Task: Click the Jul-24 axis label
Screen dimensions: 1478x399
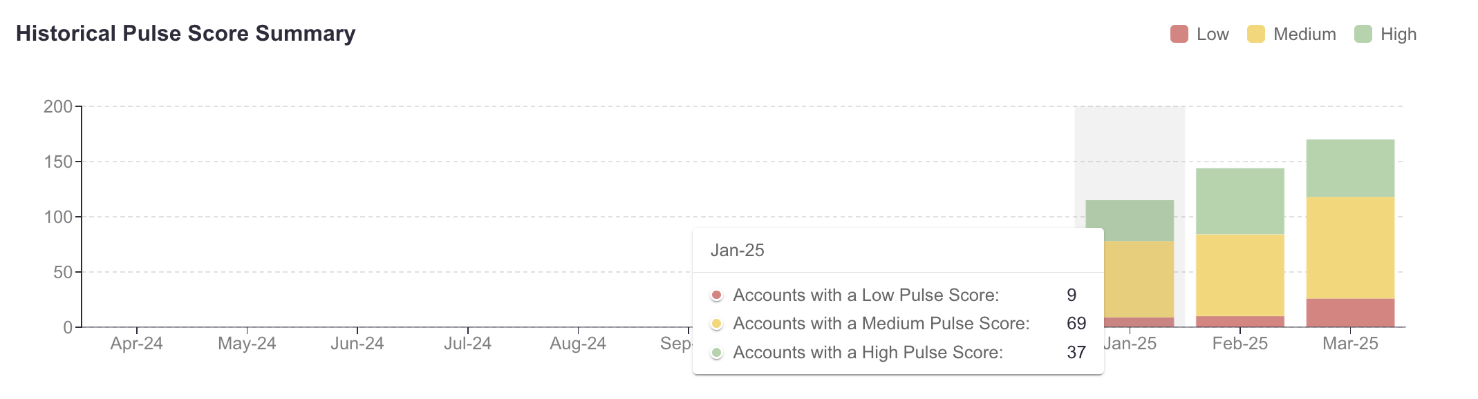Action: [x=468, y=344]
